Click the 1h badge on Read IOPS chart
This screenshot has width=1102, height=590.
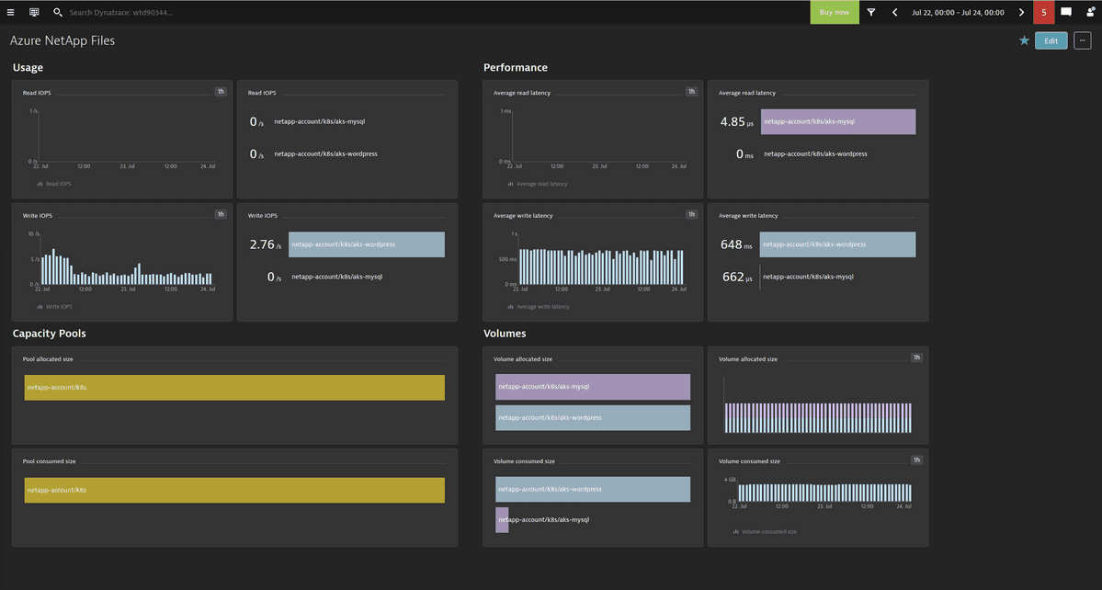coord(220,91)
